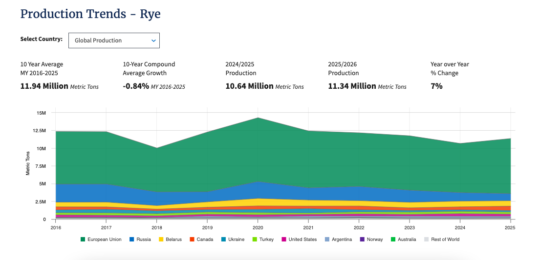Toggle United States legend swatch
This screenshot has height=260, width=538.
(x=284, y=240)
